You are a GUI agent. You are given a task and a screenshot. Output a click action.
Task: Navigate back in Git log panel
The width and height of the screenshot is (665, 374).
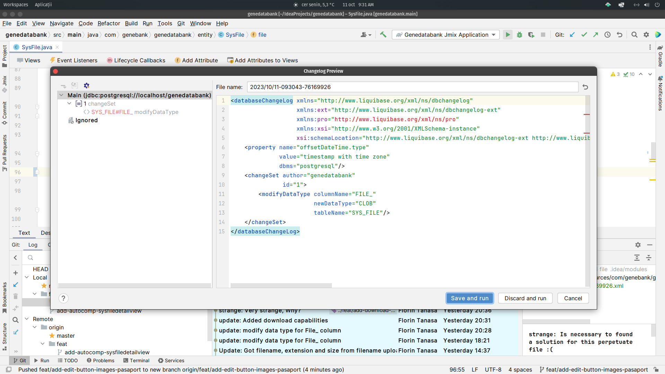click(x=15, y=258)
